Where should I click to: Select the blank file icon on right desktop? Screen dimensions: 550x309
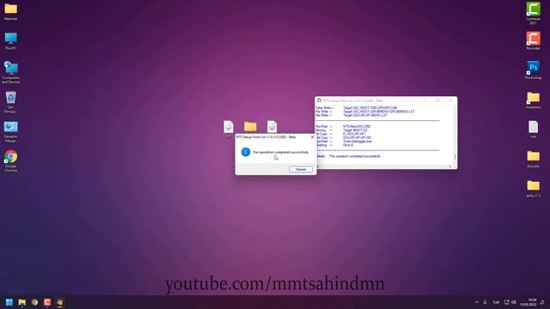(x=533, y=130)
